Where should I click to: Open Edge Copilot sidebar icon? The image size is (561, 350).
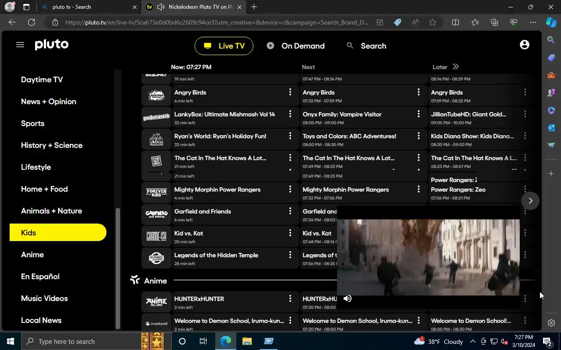(551, 22)
